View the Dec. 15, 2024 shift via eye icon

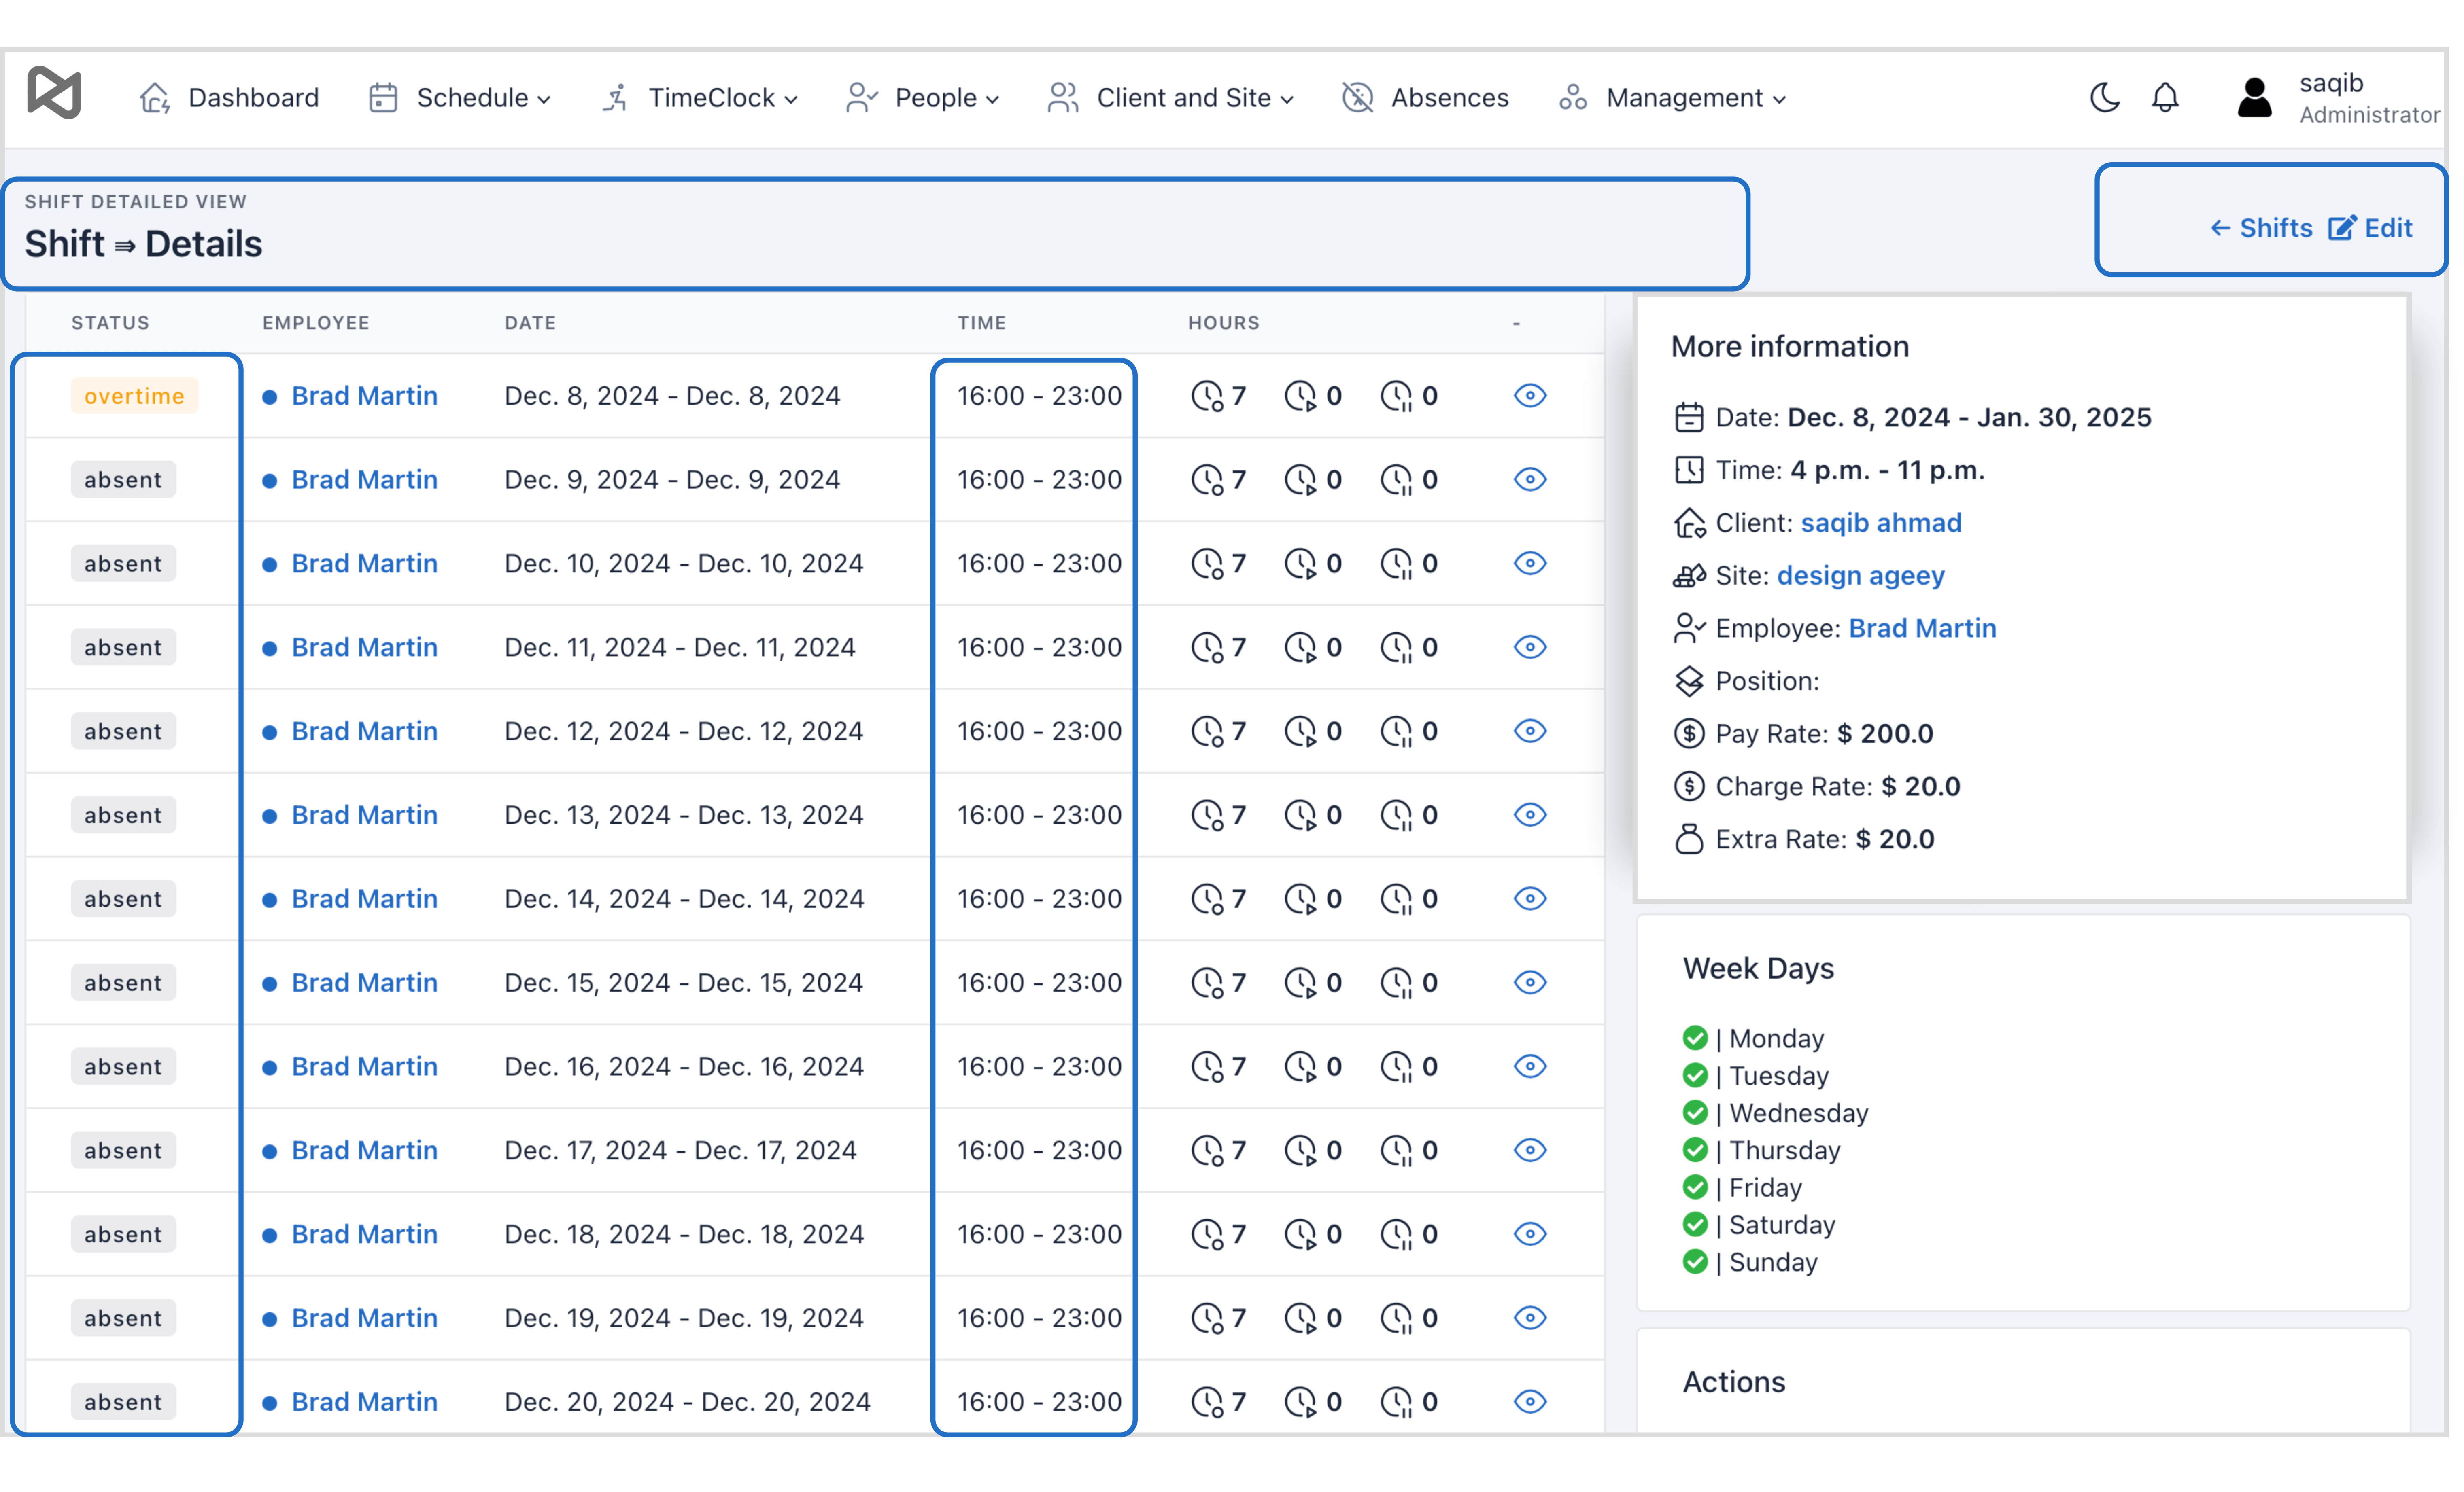pyautogui.click(x=1530, y=982)
